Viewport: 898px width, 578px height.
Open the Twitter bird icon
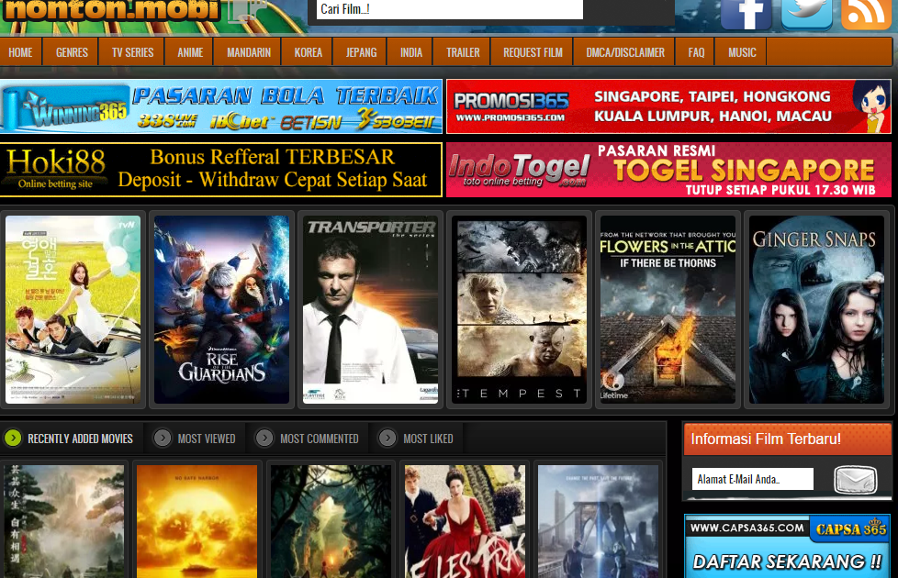(x=807, y=15)
